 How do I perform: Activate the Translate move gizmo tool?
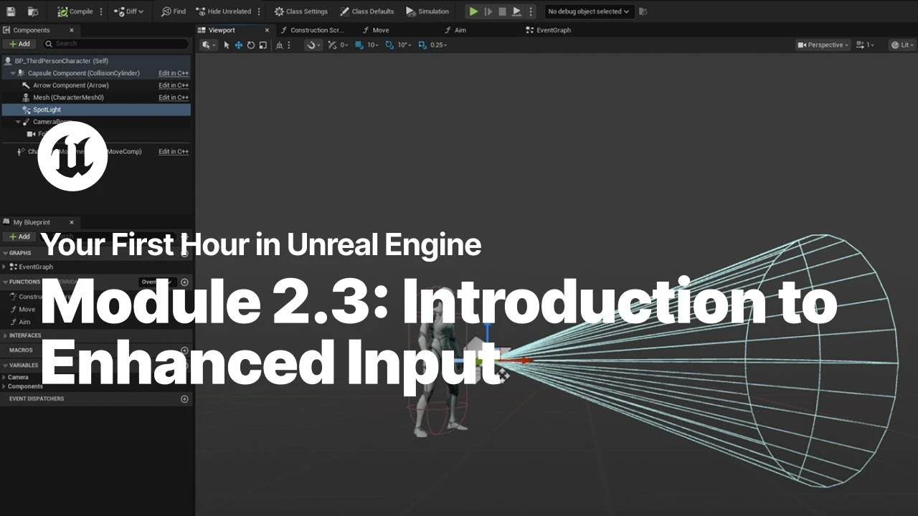point(239,44)
